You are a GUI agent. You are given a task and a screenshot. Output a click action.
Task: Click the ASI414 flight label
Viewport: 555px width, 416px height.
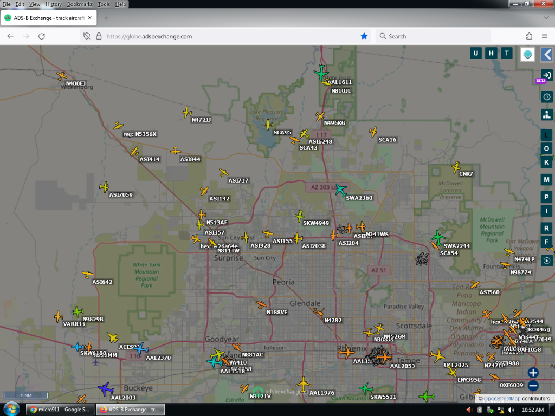click(x=150, y=159)
